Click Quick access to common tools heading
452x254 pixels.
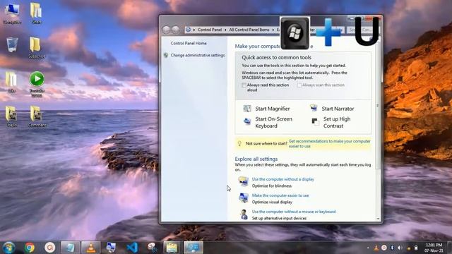(276, 57)
